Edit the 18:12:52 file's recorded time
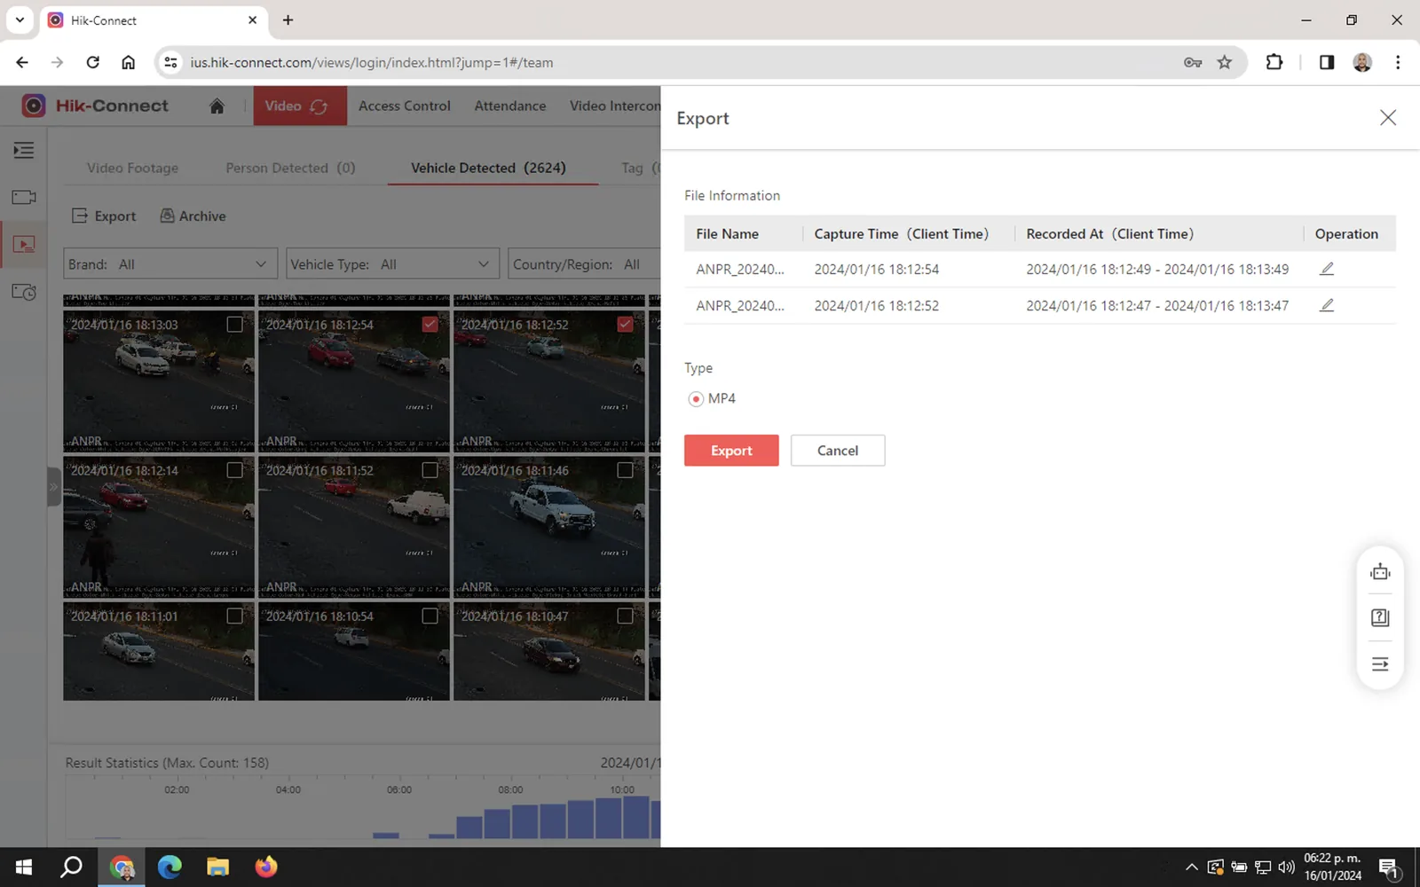This screenshot has width=1420, height=887. pos(1327,305)
